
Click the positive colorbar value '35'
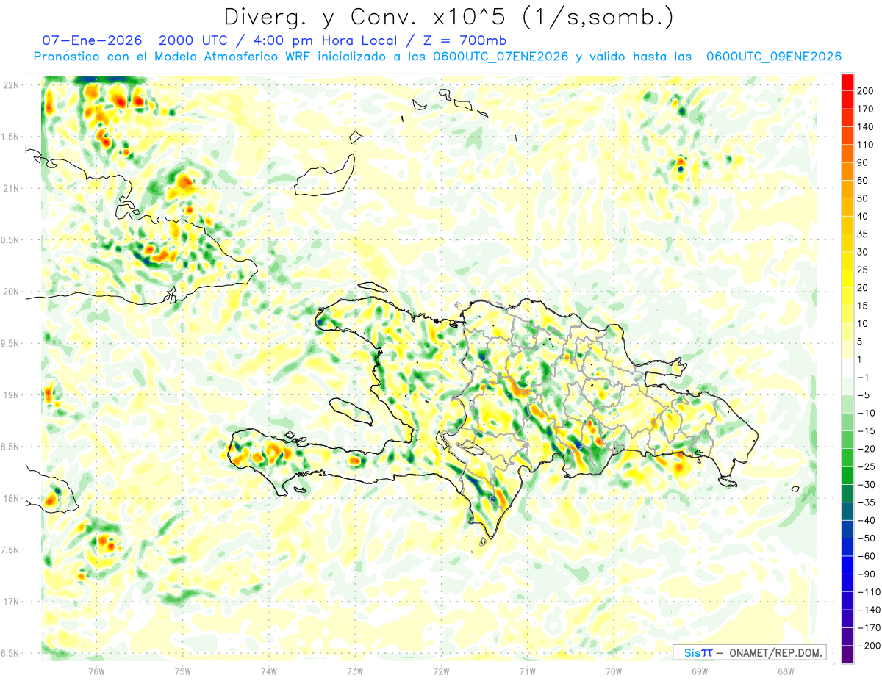click(864, 234)
